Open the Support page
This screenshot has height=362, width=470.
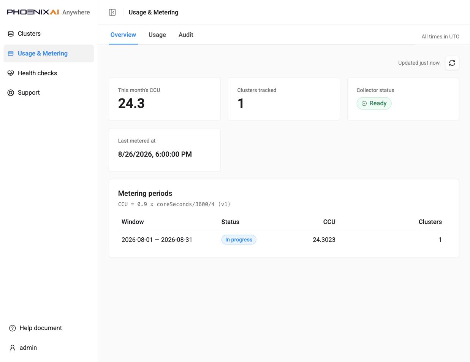49,93
